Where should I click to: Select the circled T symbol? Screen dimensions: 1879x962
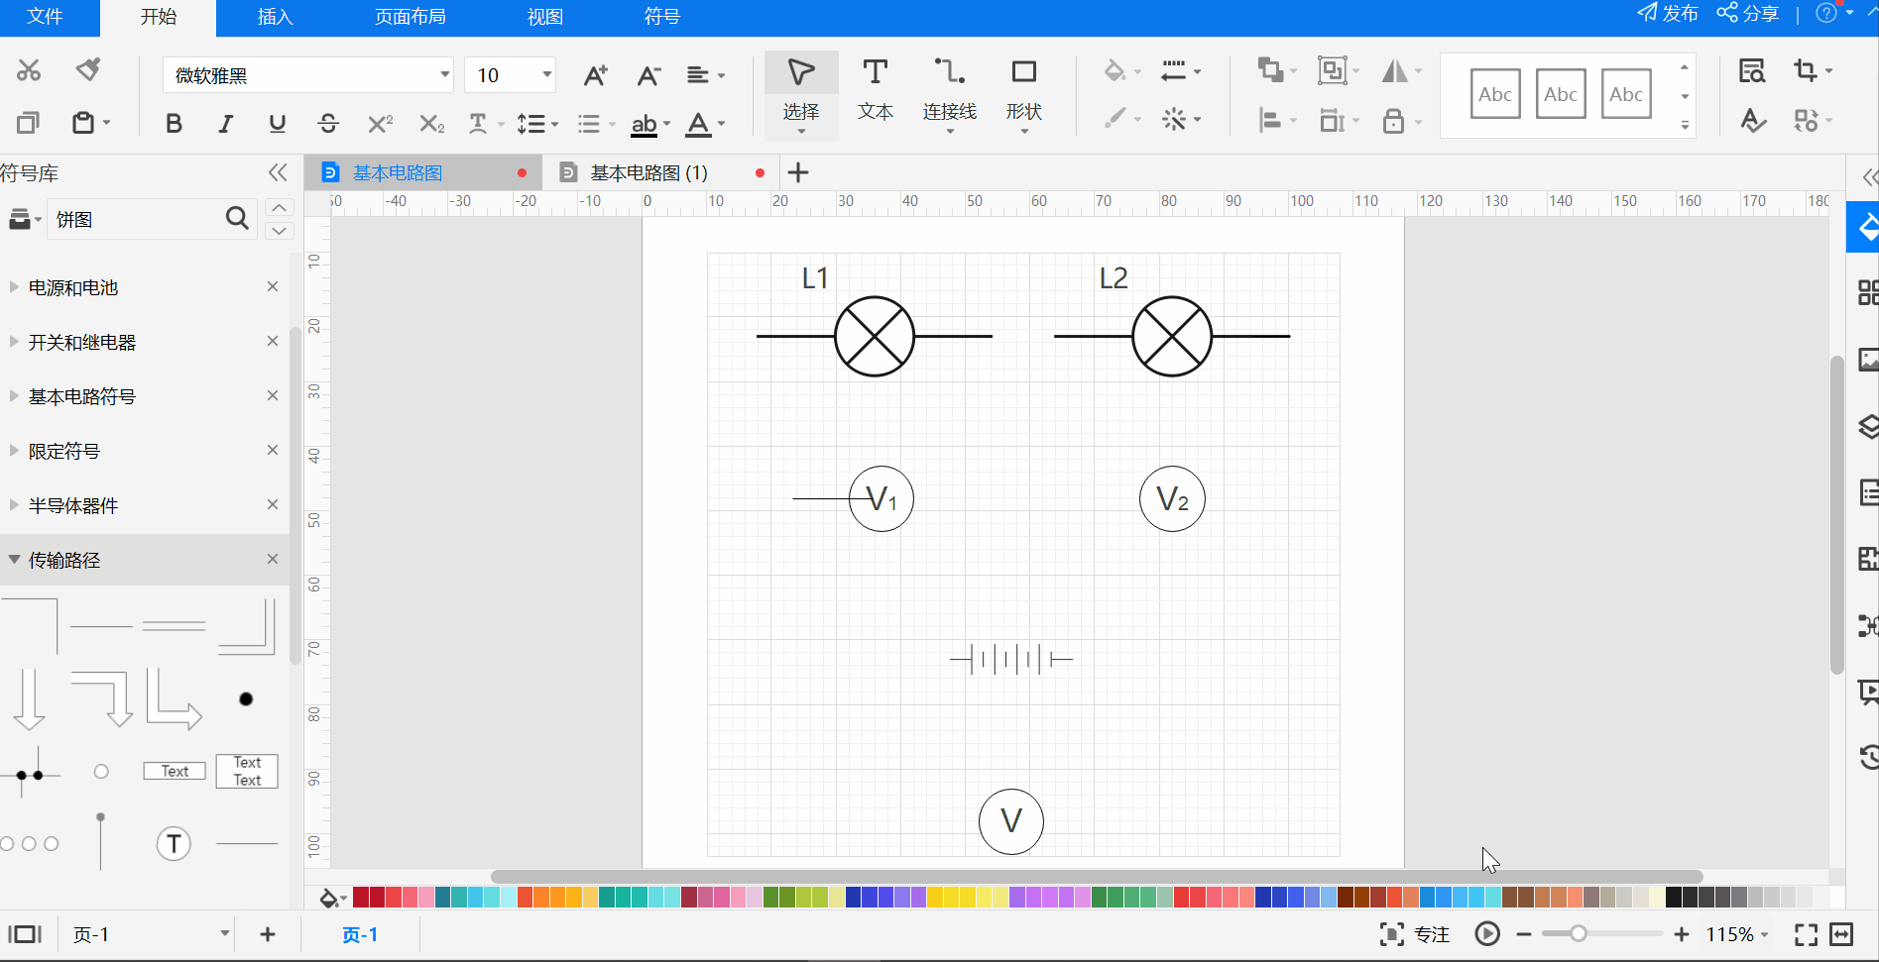pos(174,843)
